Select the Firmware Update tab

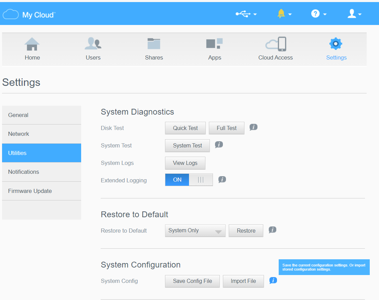click(41, 191)
